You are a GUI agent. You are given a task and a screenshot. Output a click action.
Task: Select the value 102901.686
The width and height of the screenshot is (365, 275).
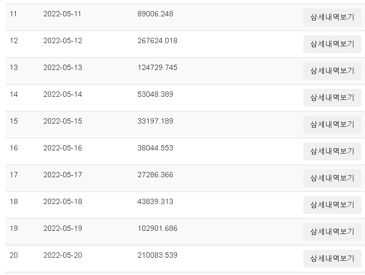[x=157, y=228]
